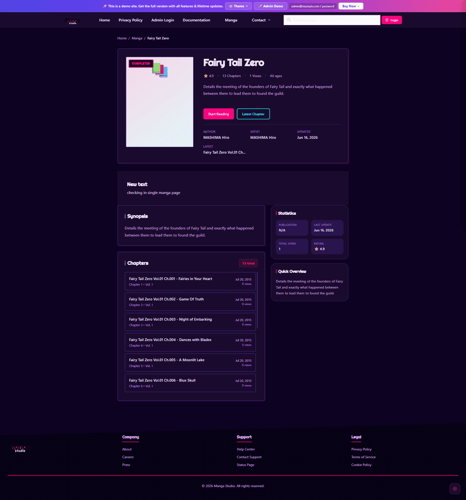The image size is (466, 500).
Task: Click the Login button
Action: coord(392,20)
